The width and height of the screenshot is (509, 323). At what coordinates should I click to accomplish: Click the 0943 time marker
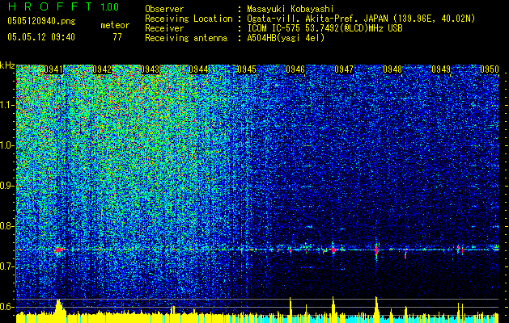tap(151, 69)
